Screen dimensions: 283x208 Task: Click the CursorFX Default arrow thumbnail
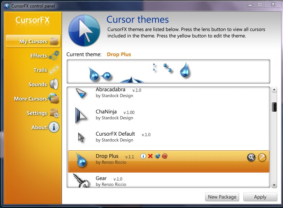click(81, 137)
